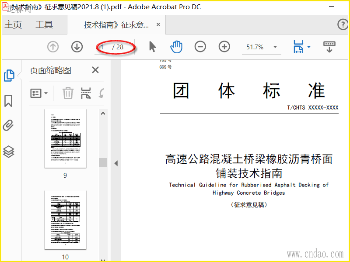The height and width of the screenshot is (262, 350).
Task: Click the （征求意见稿） text
Action: 249,205
